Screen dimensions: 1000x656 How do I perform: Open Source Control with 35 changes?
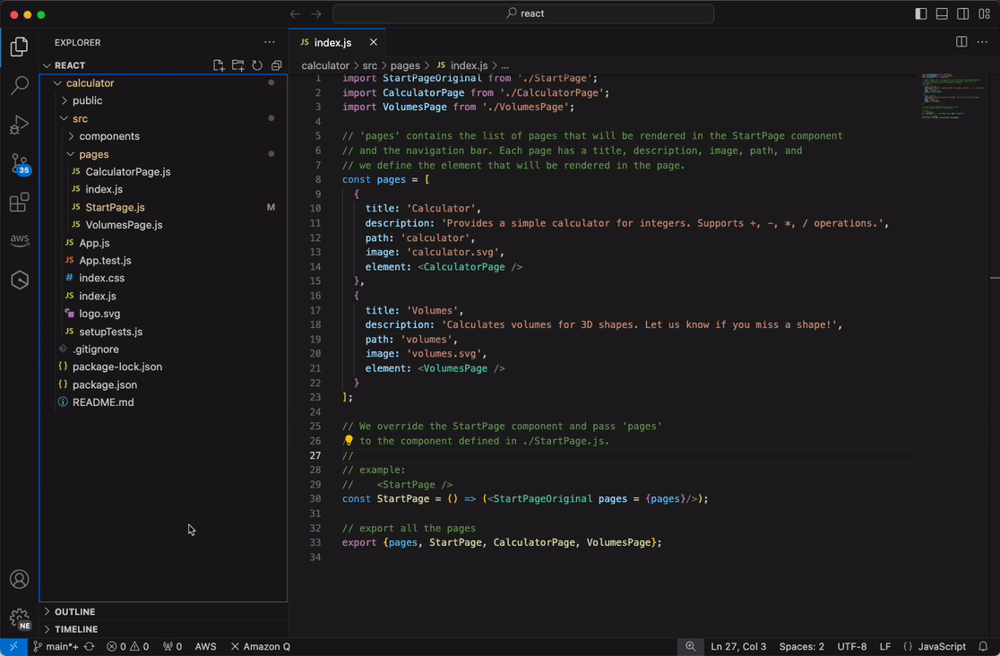pyautogui.click(x=20, y=164)
